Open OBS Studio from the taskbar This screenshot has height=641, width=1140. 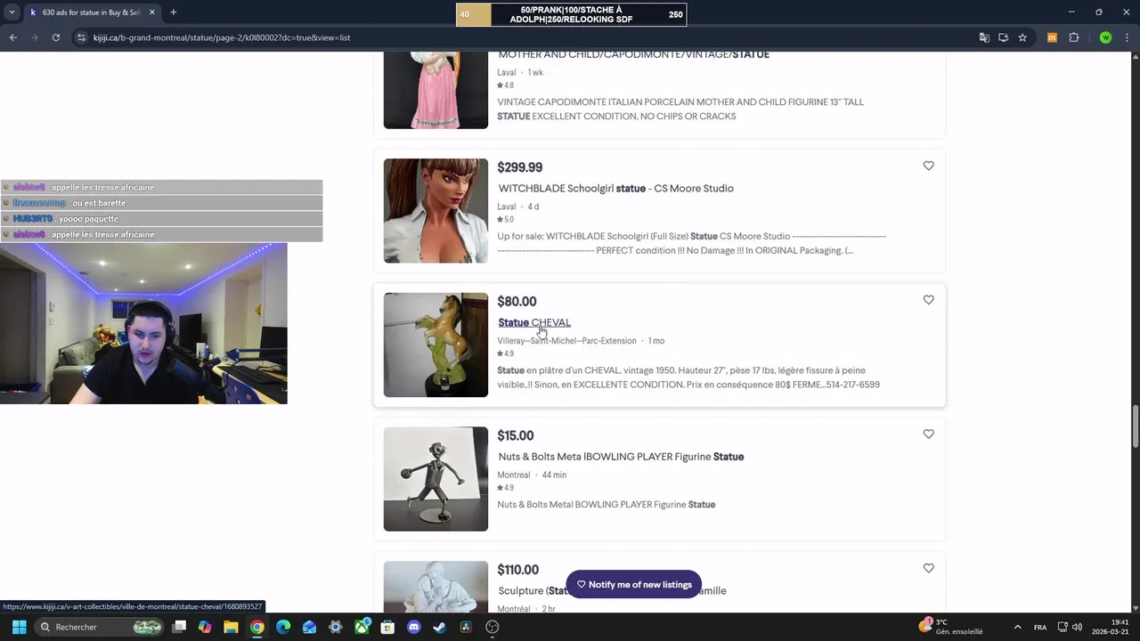(492, 627)
